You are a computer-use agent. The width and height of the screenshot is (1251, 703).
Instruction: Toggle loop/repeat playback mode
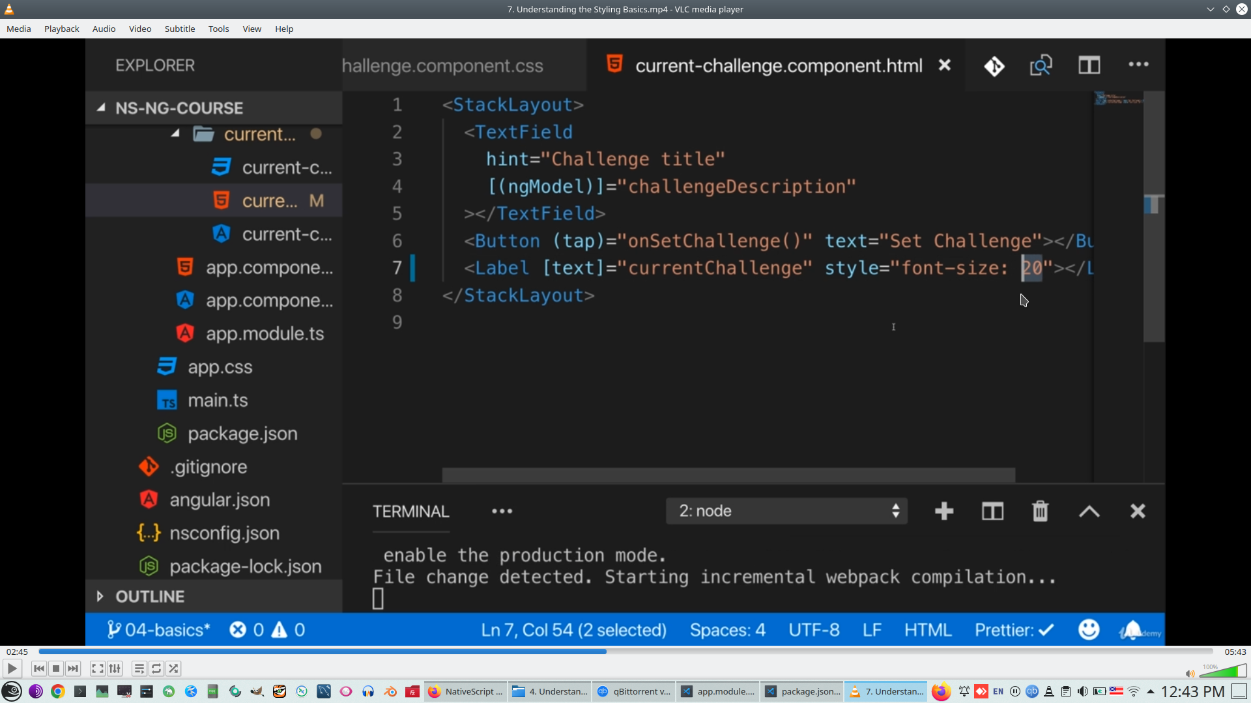point(156,669)
